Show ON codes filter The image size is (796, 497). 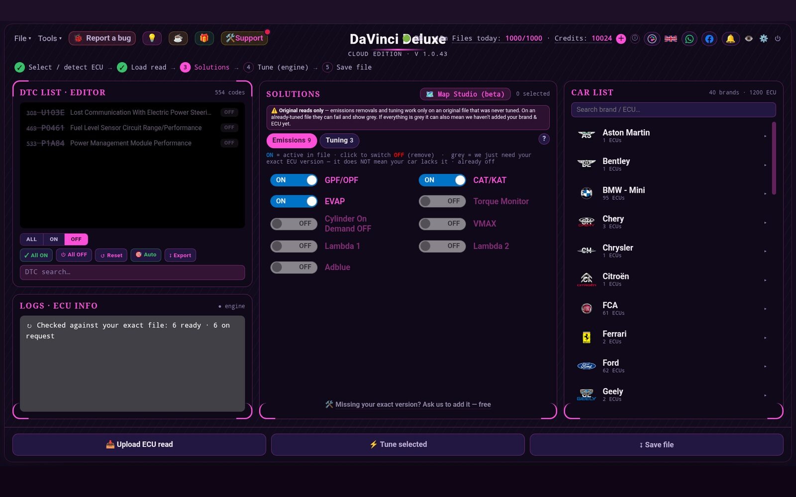(54, 239)
